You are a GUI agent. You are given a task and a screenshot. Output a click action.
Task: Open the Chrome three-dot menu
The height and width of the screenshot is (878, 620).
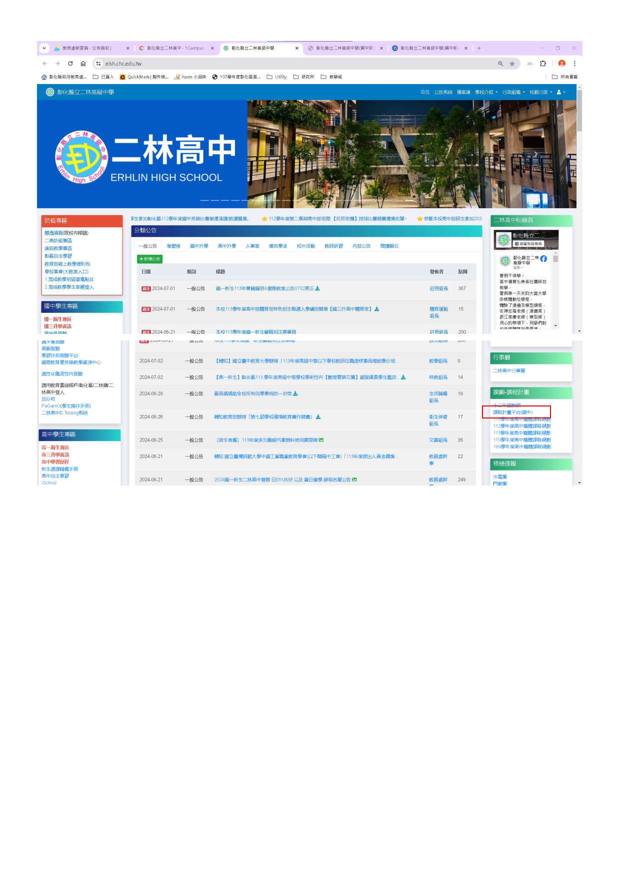click(x=574, y=64)
